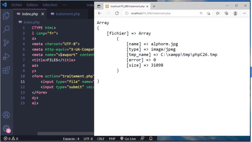Open the browser profile avatar
Viewport: 252px width, 142px height.
235,13
